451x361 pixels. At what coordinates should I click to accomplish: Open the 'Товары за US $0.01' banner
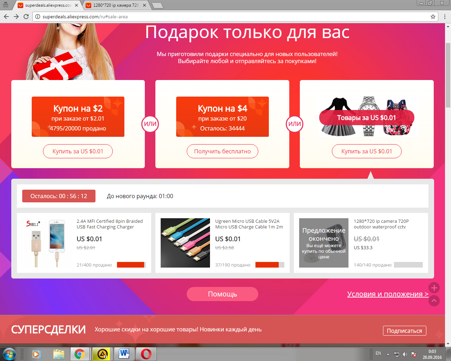[367, 118]
